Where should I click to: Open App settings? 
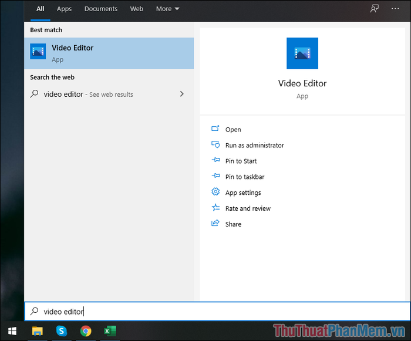[x=243, y=193]
